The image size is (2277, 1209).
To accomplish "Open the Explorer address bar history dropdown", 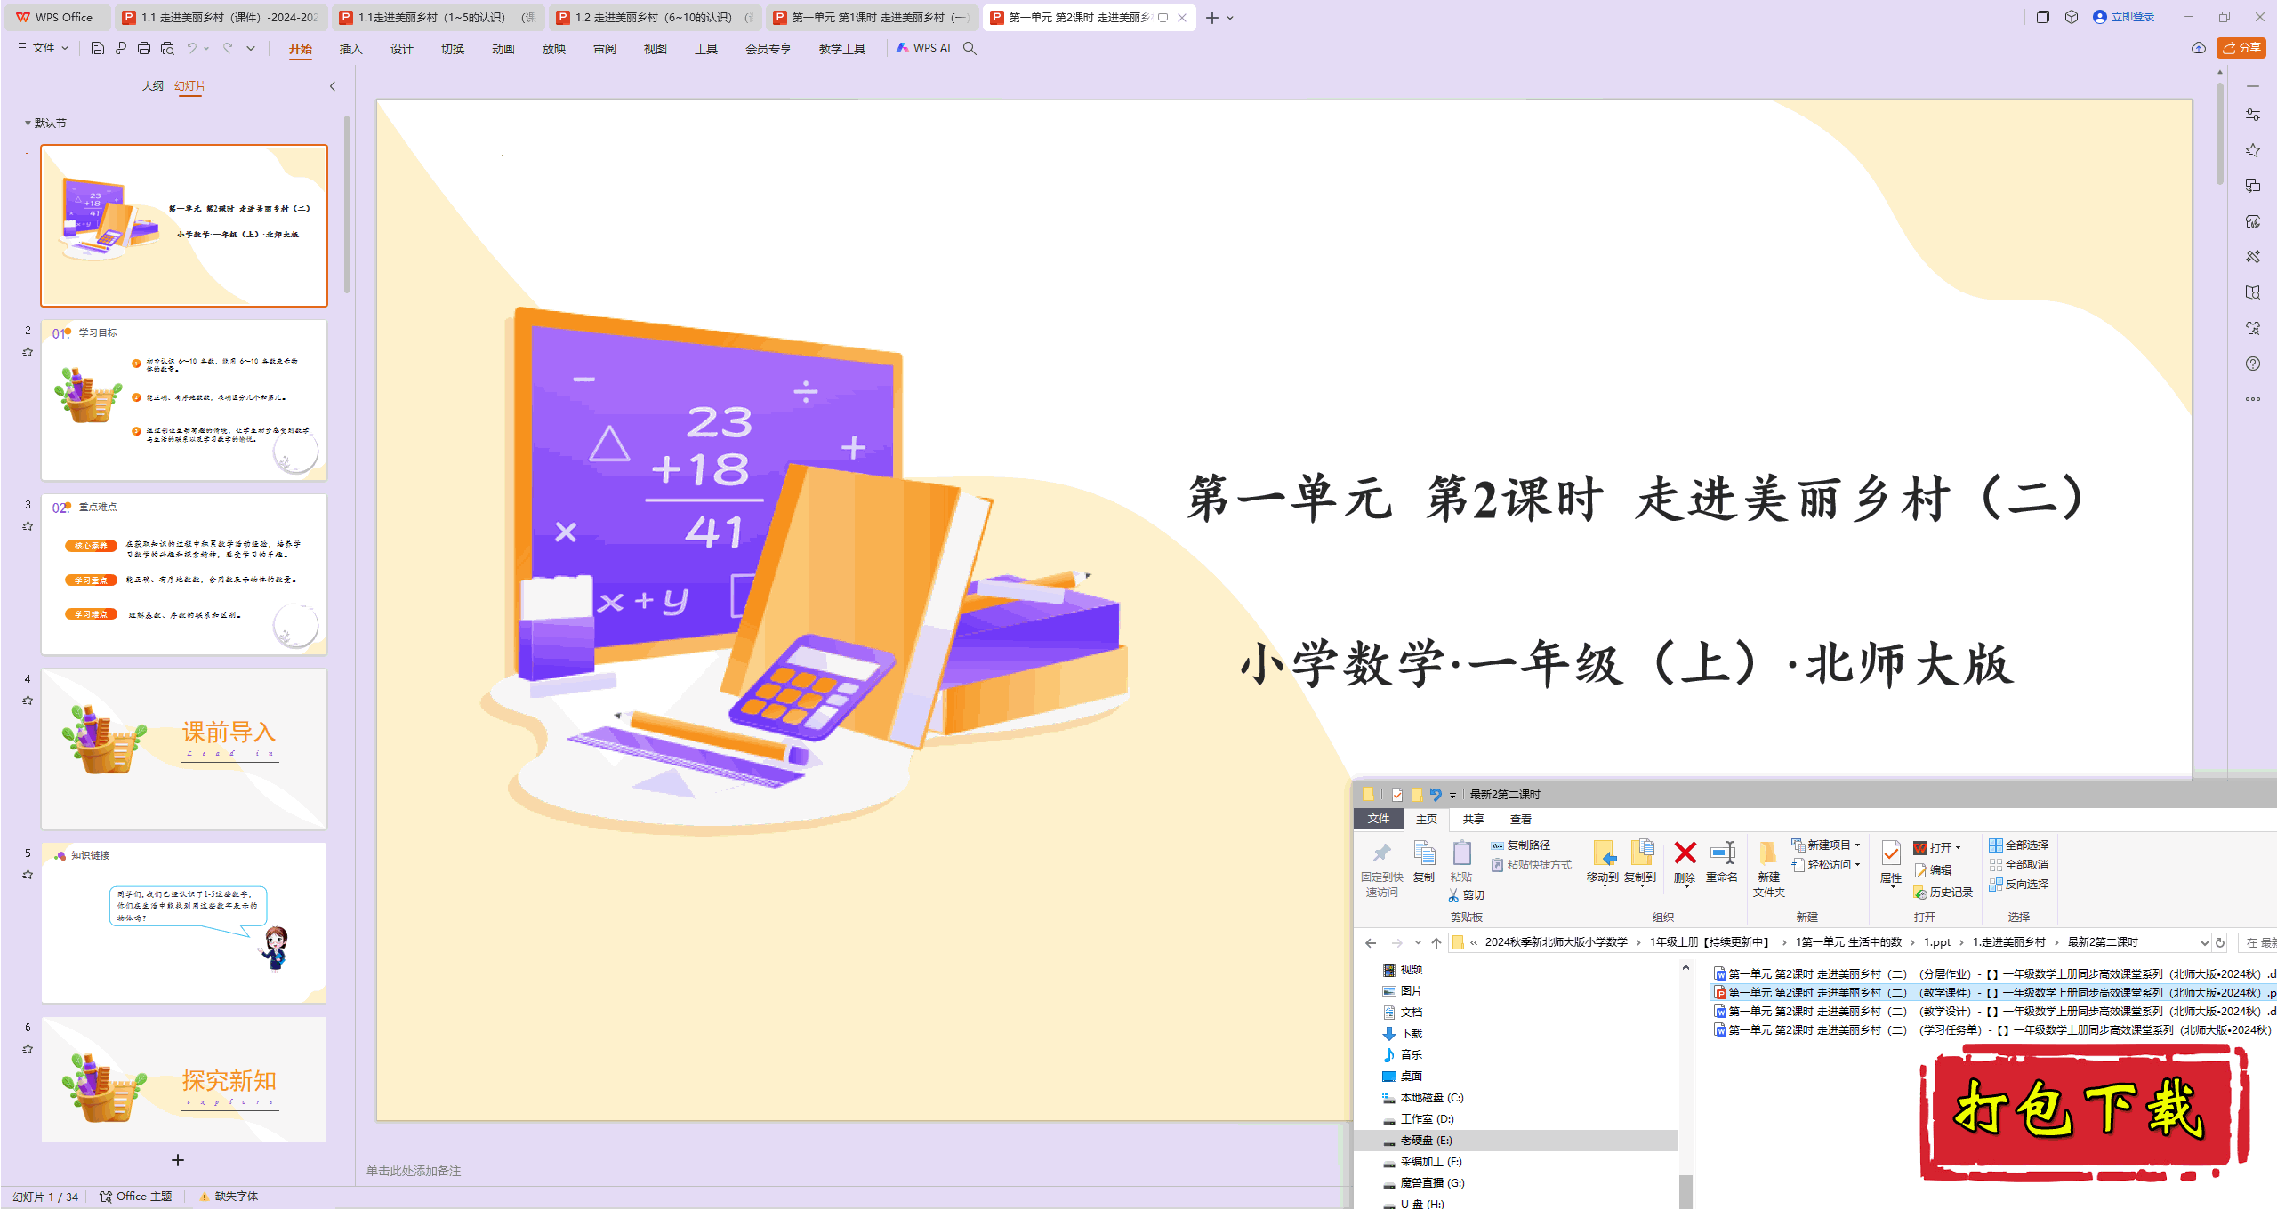I will [2204, 943].
